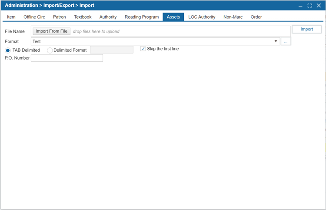Select the Delimited Format radio option
This screenshot has width=326, height=210.
pos(50,50)
